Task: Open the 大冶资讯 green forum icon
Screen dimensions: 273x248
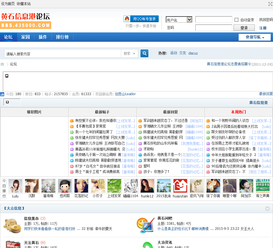Action: click(147, 245)
